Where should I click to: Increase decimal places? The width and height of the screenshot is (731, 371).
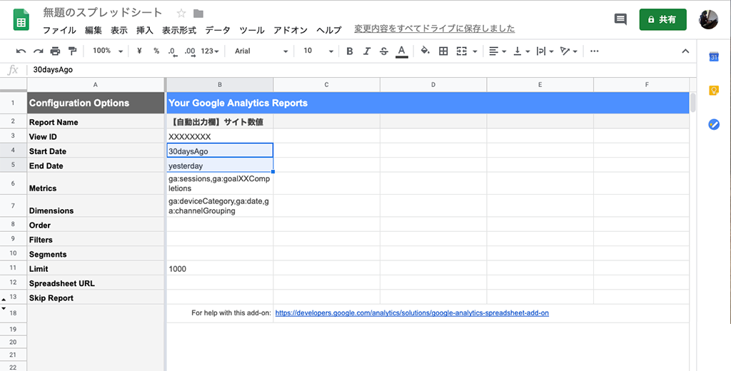pyautogui.click(x=190, y=51)
